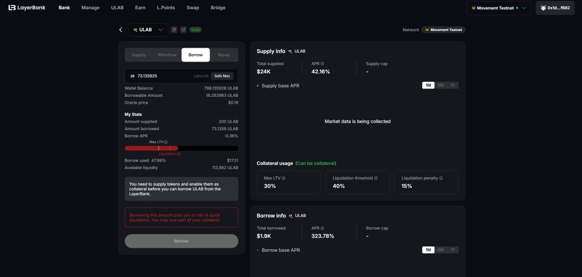
Task: Click the $24K total supplied value
Action: click(264, 71)
